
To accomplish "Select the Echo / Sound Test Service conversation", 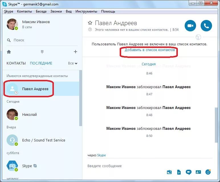I will (x=41, y=140).
